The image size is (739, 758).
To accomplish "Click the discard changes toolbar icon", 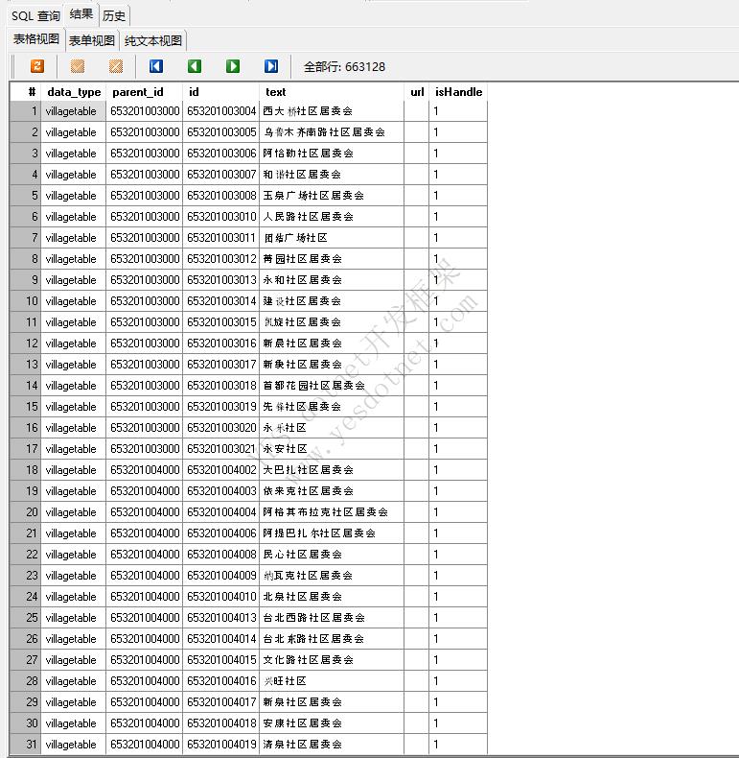I will click(x=116, y=66).
